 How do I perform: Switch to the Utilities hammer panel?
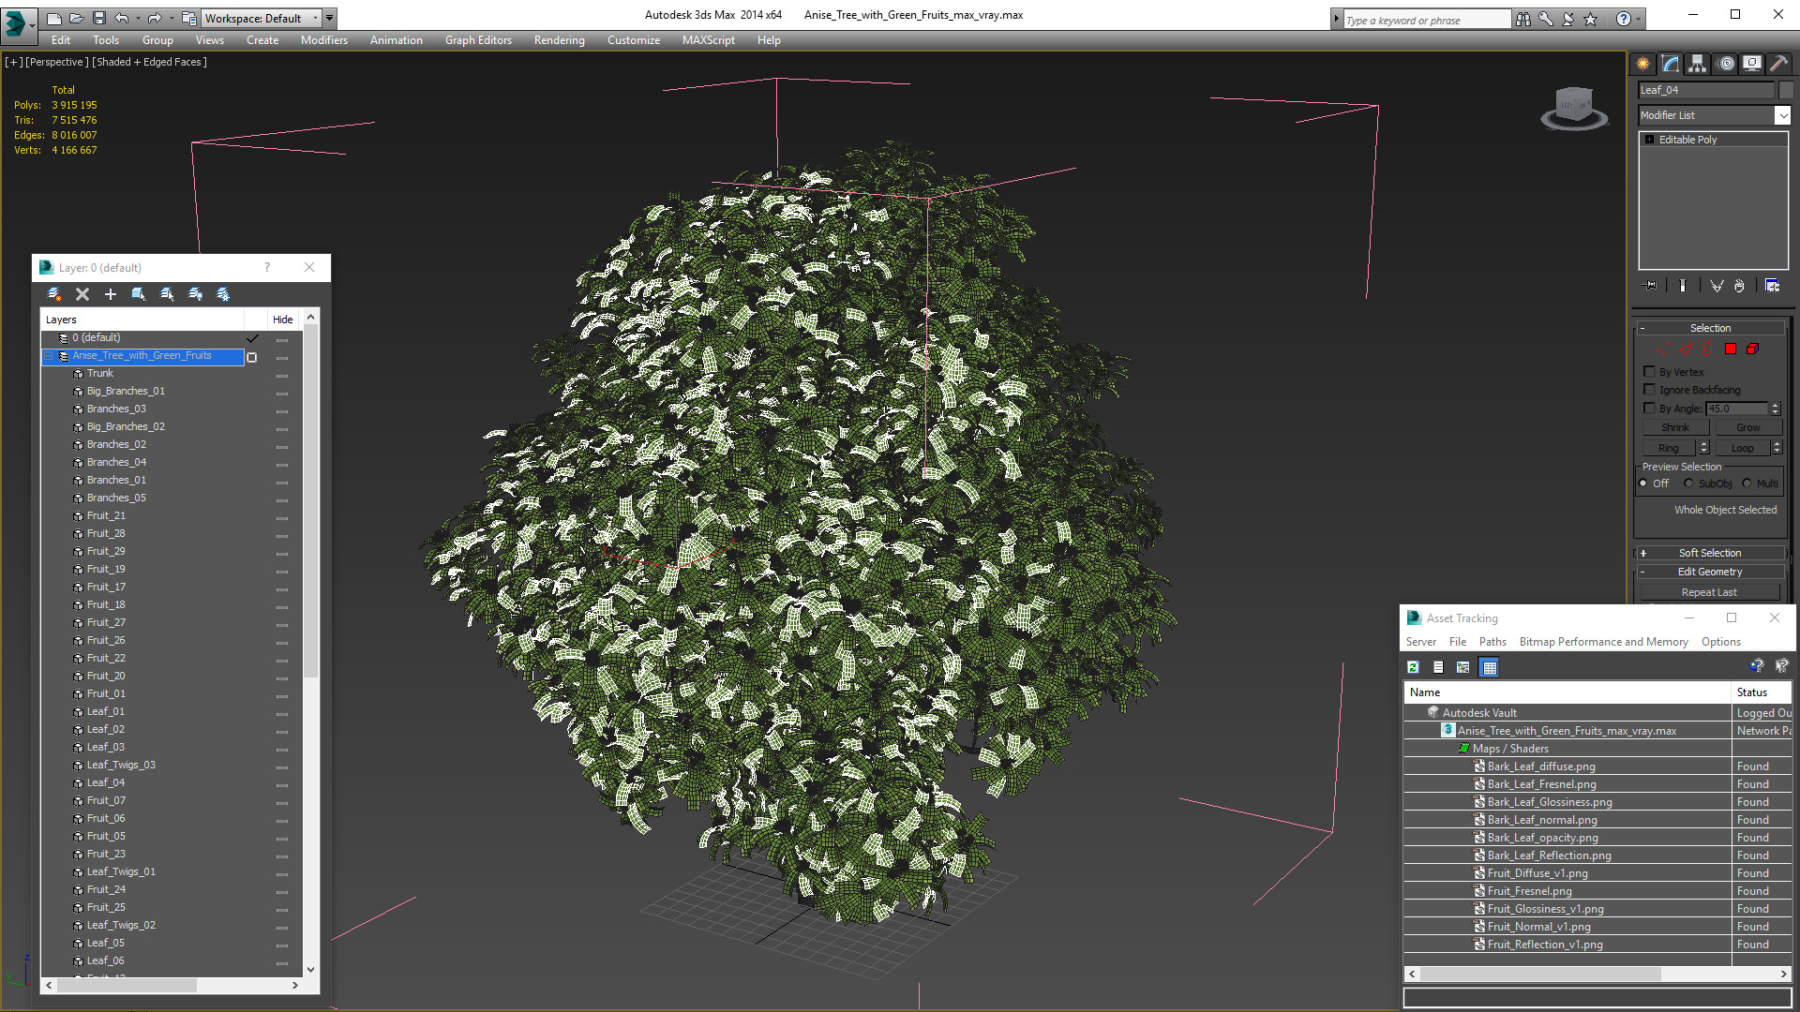tap(1778, 64)
